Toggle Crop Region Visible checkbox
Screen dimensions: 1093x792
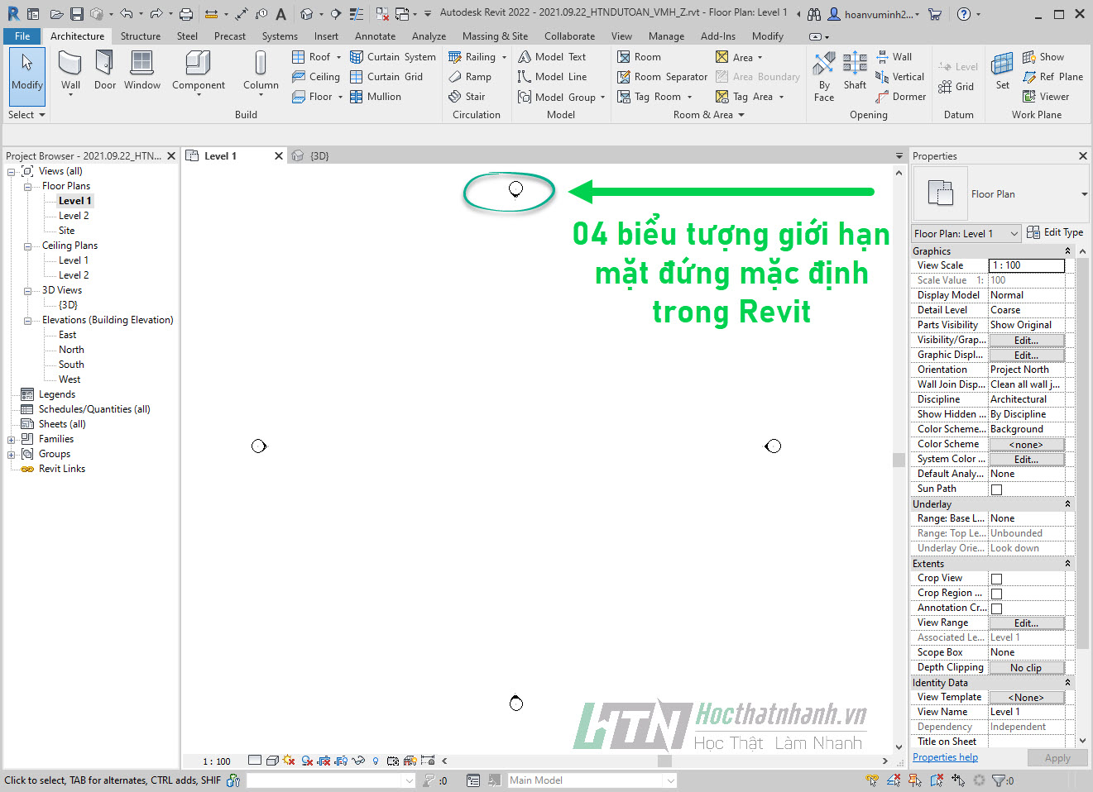[996, 594]
